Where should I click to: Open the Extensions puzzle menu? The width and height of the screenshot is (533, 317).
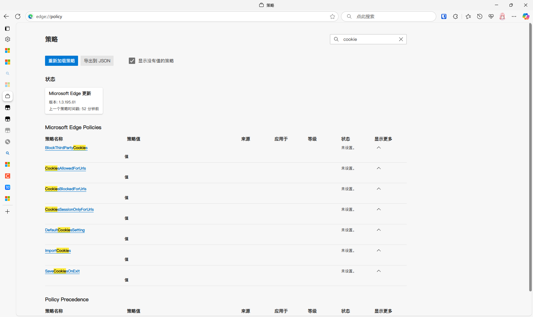click(x=456, y=16)
